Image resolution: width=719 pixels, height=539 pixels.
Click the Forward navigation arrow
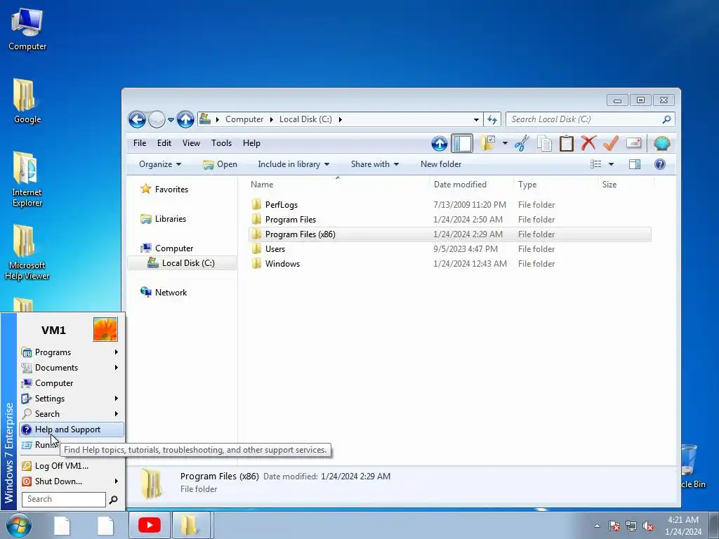[x=157, y=119]
